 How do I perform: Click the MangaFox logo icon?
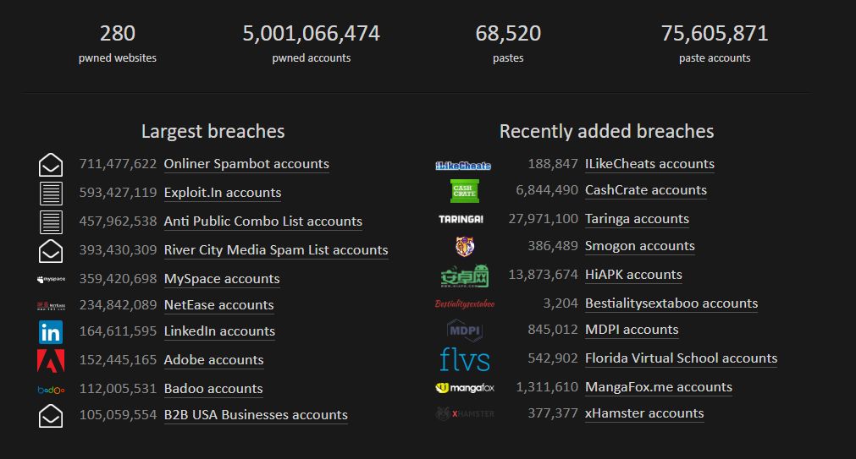pyautogui.click(x=464, y=387)
